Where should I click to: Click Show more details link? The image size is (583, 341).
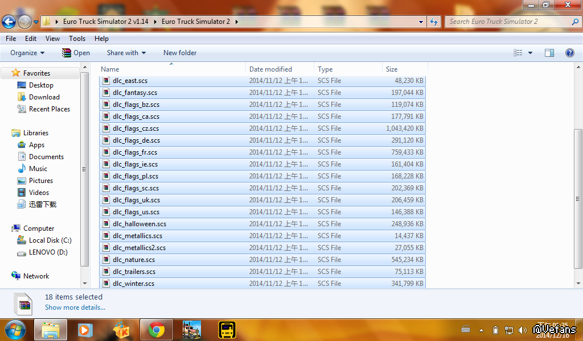click(75, 307)
